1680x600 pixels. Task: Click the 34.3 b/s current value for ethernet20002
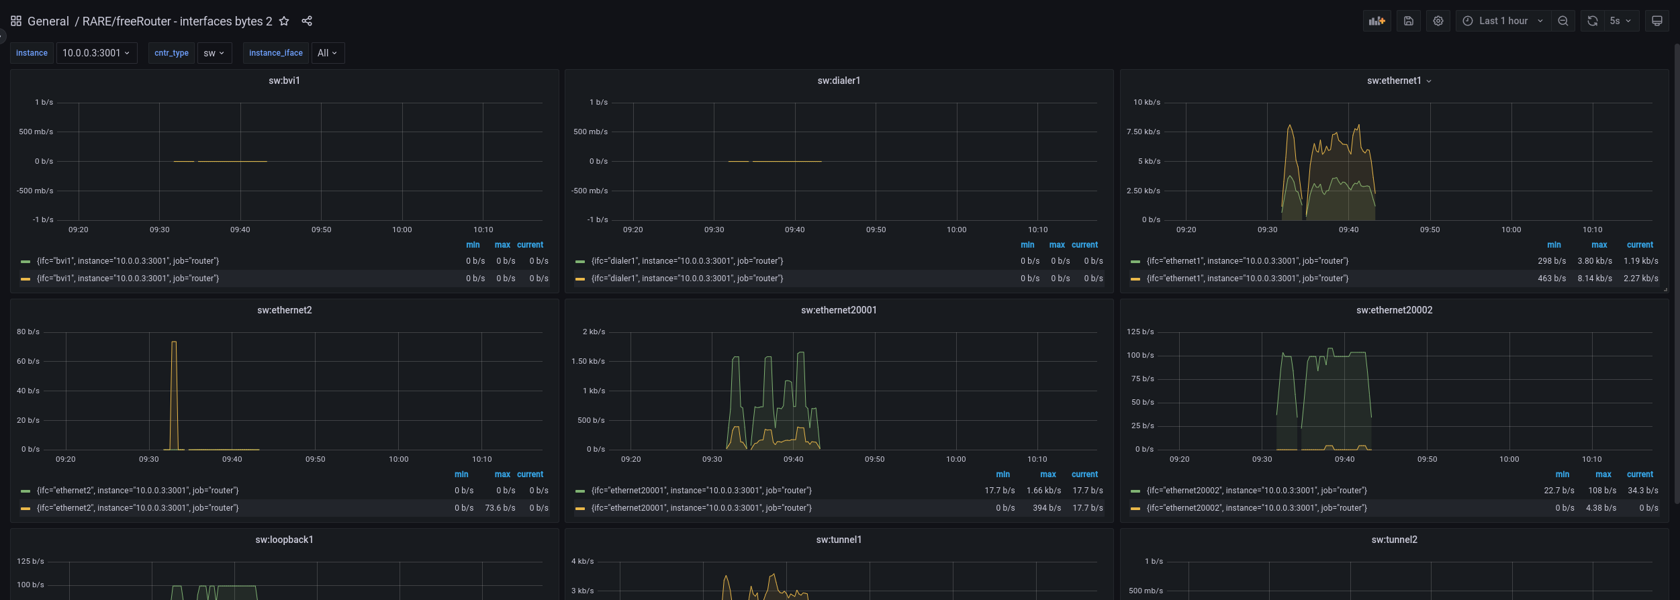[x=1643, y=491]
